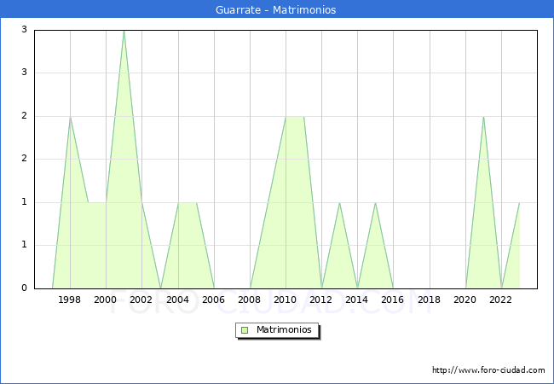
Task: Click the 0 label on the y-axis
Action: point(24,288)
